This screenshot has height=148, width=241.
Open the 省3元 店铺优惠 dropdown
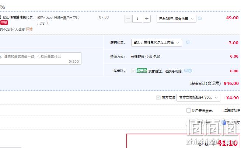pyautogui.click(x=157, y=43)
